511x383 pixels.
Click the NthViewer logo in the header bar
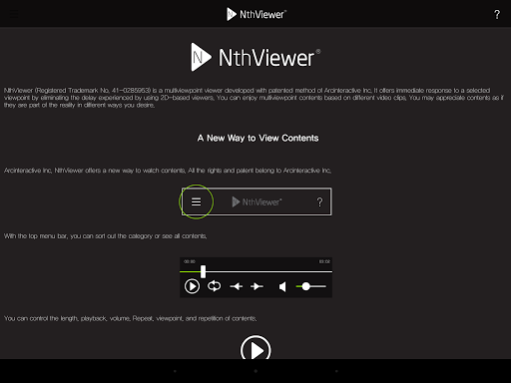pos(256,14)
